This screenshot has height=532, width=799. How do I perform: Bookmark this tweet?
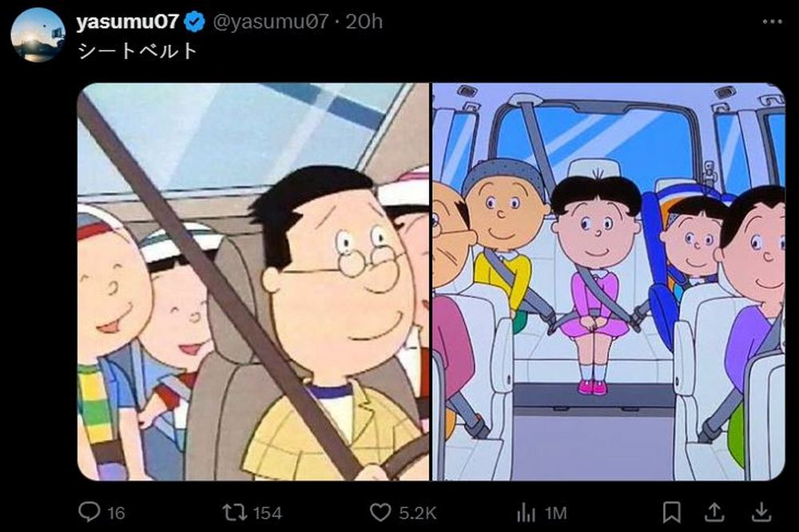point(672,512)
